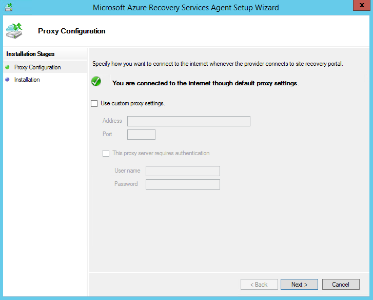
Task: Enable Use custom proxy settings checkbox
Action: (94, 103)
